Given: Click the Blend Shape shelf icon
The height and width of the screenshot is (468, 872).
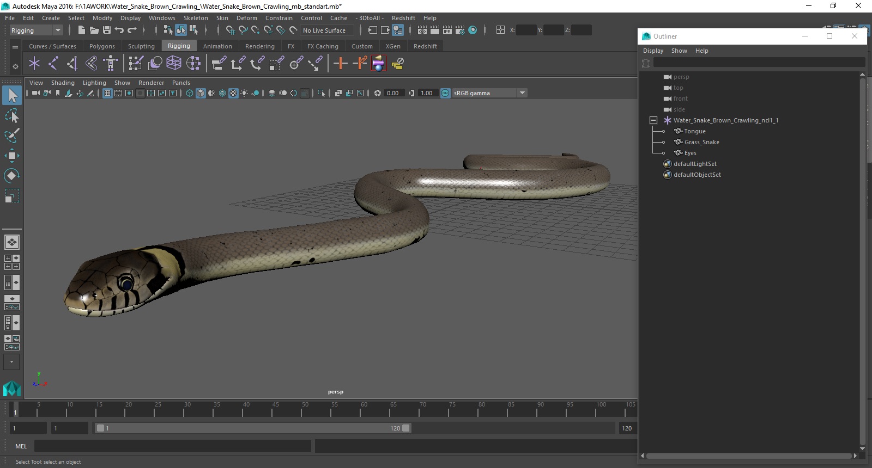Looking at the screenshot, I should pos(155,64).
